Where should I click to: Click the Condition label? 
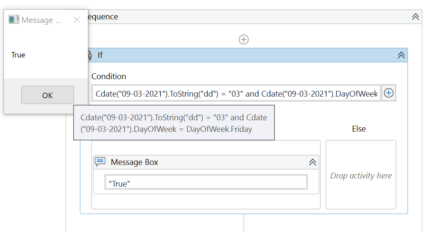pos(109,76)
